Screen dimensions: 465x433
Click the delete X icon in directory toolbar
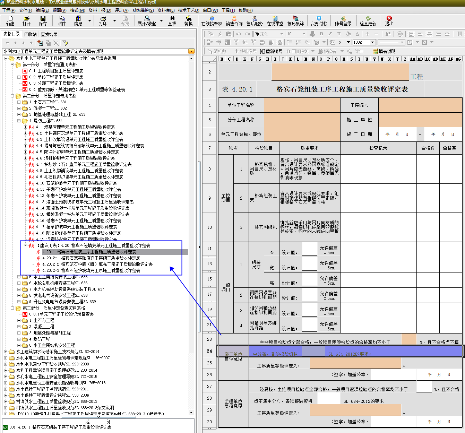(x=56, y=43)
